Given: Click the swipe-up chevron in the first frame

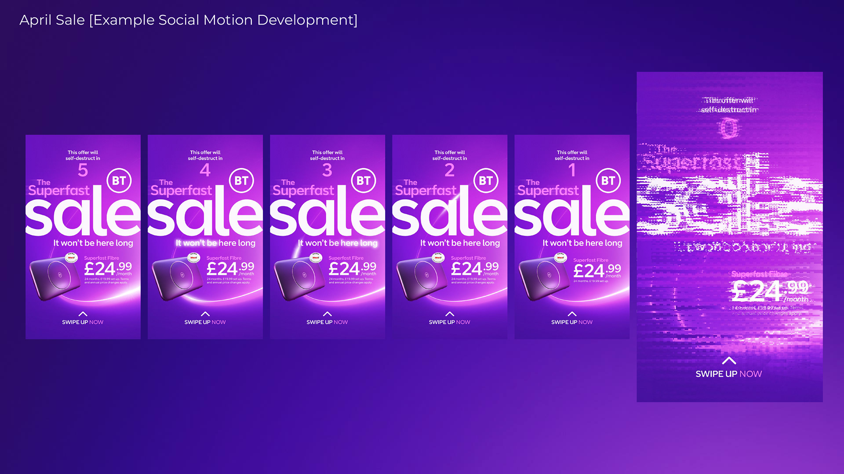Looking at the screenshot, I should coord(83,314).
